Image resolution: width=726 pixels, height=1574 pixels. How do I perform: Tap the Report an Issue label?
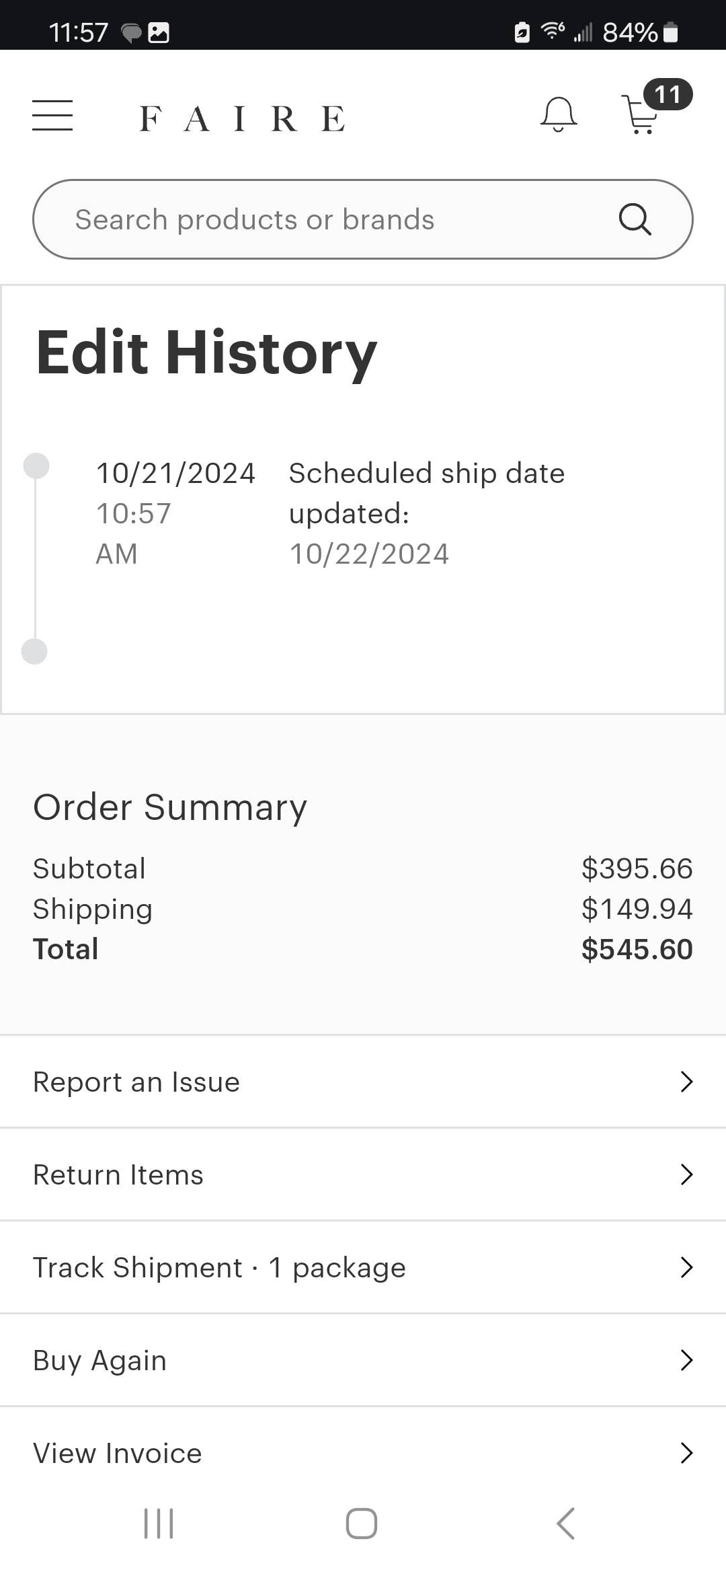(x=136, y=1082)
